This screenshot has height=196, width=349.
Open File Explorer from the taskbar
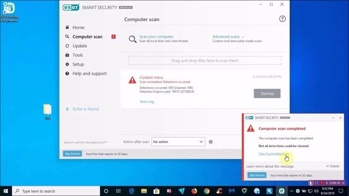coord(144,191)
